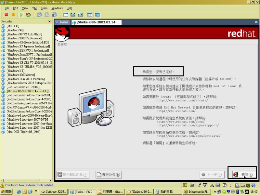Click the running VM icon beside [Shrike-i386-2003.03.14-disc-ISO]
The height and width of the screenshot is (195, 260).
click(x=3, y=91)
